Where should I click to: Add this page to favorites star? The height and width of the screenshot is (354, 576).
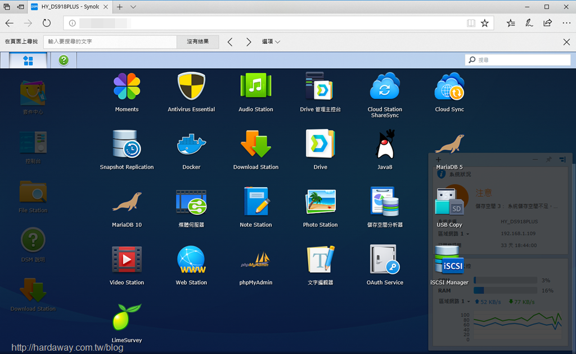[485, 23]
